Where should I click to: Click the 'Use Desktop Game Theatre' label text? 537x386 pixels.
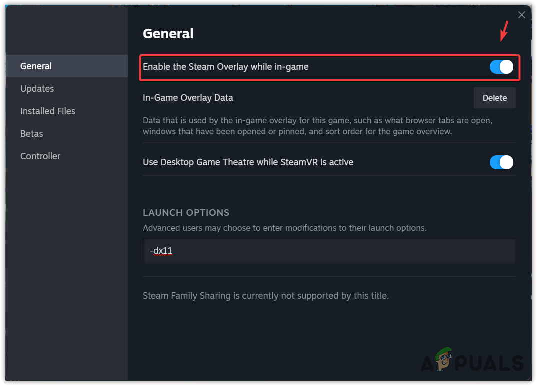248,162
